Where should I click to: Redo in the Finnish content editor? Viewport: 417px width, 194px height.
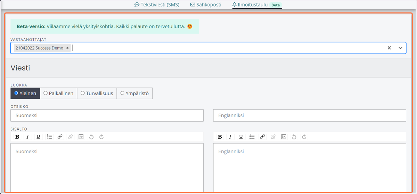[101, 137]
